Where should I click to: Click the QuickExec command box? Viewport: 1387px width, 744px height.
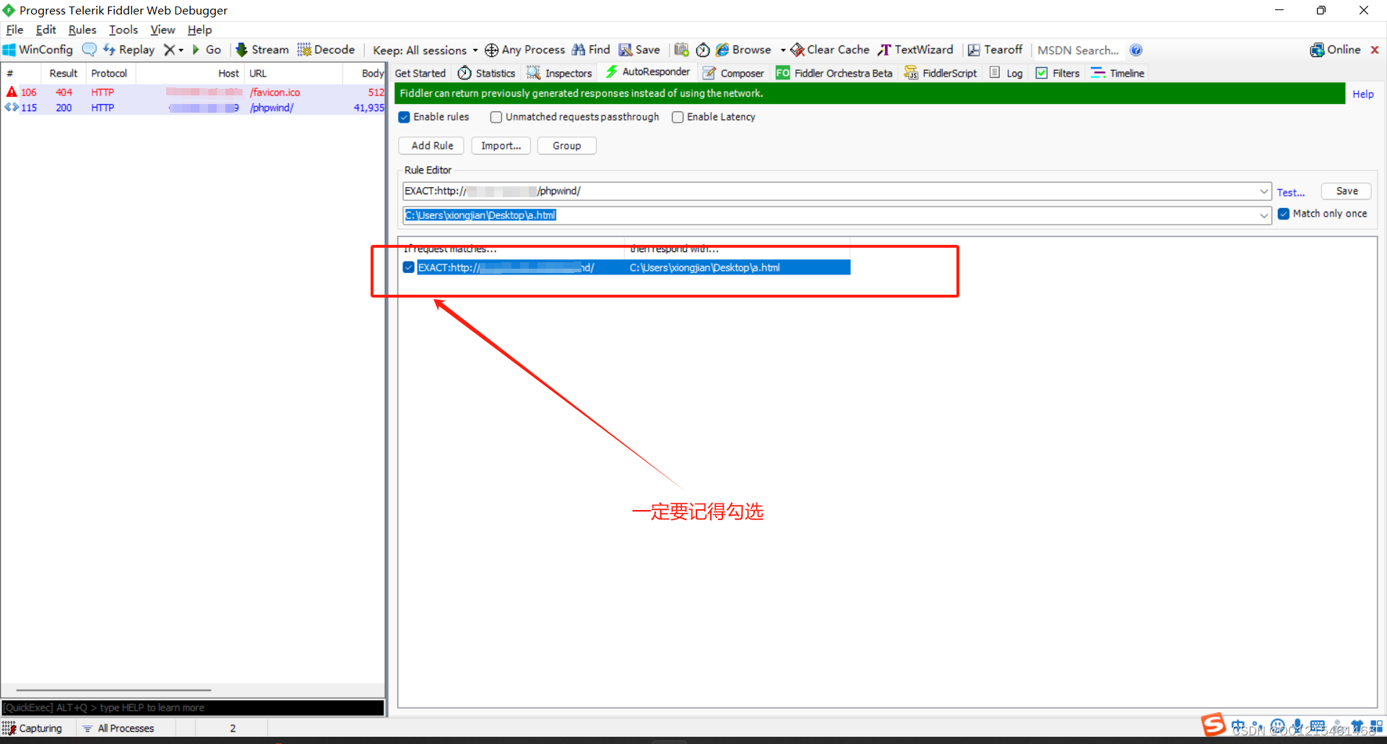coord(193,708)
